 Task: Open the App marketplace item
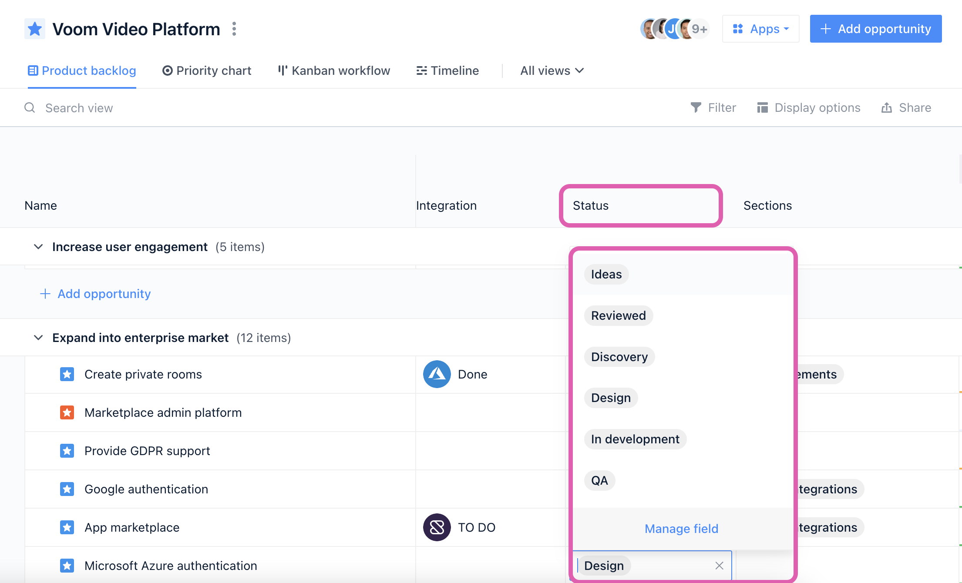click(x=132, y=527)
